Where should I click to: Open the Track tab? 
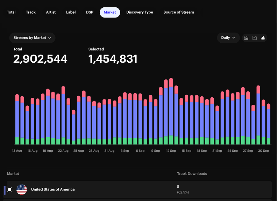(x=31, y=12)
